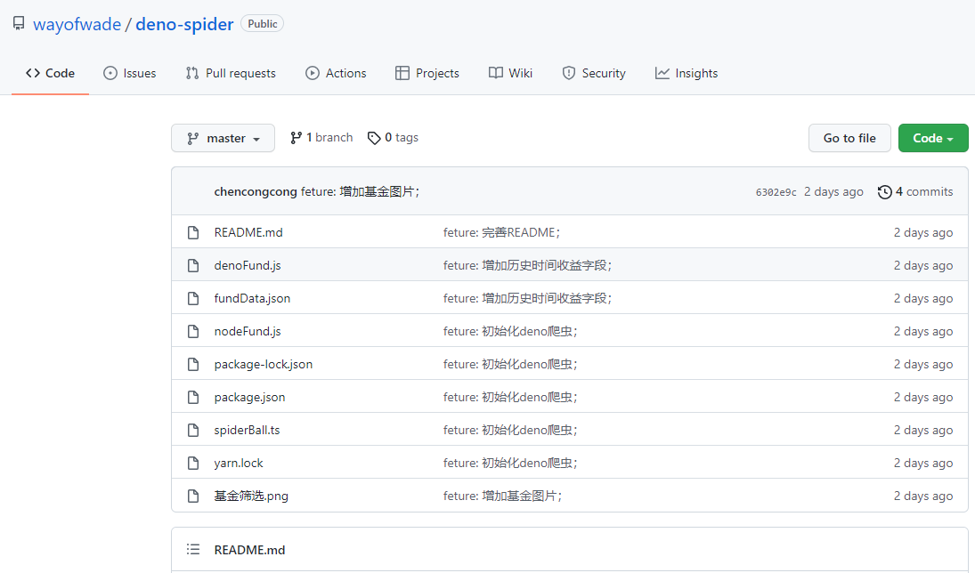Switch to the Issues tab
The width and height of the screenshot is (975, 573).
tap(129, 73)
